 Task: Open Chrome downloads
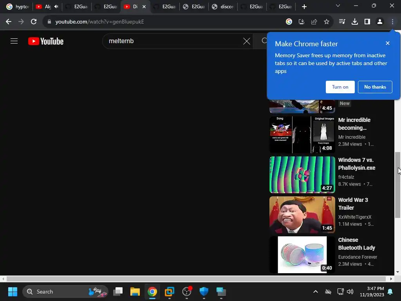[354, 22]
